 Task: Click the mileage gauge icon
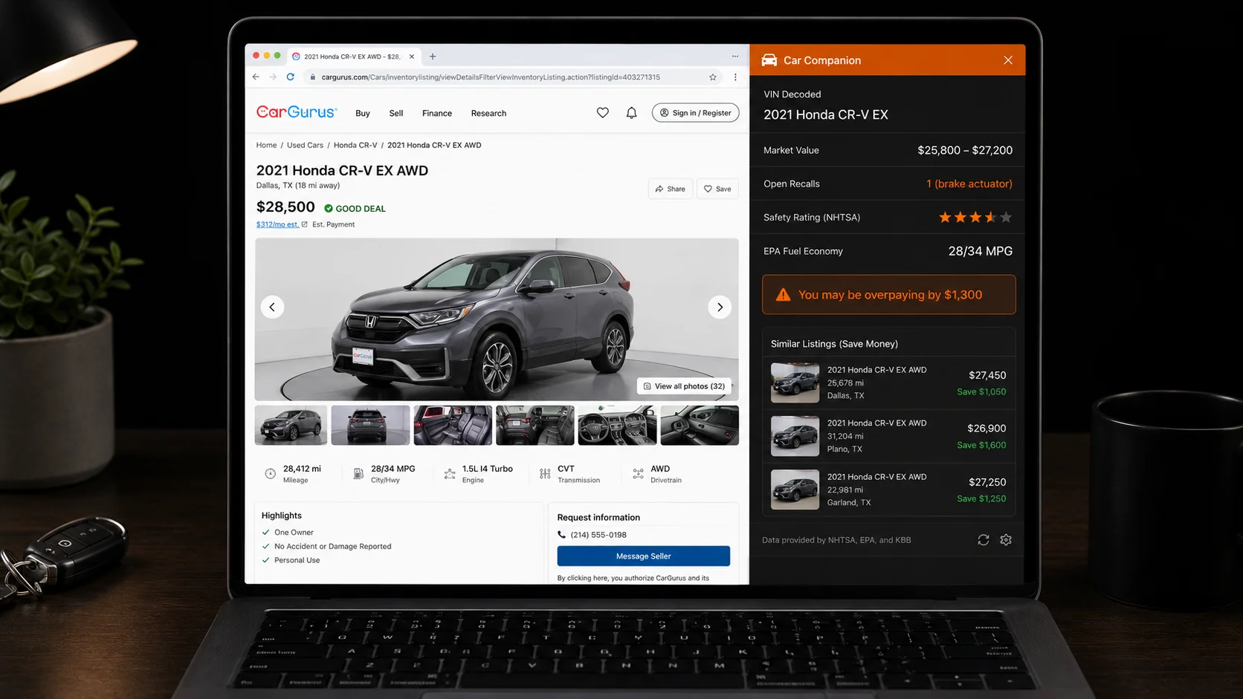(271, 474)
